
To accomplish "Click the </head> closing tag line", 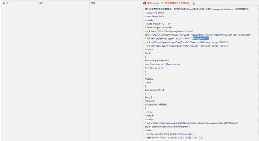I will pyautogui.click(x=149, y=115).
